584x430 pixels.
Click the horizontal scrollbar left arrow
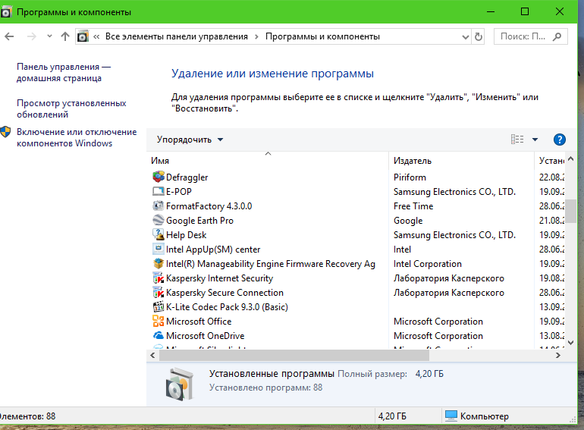coord(152,355)
